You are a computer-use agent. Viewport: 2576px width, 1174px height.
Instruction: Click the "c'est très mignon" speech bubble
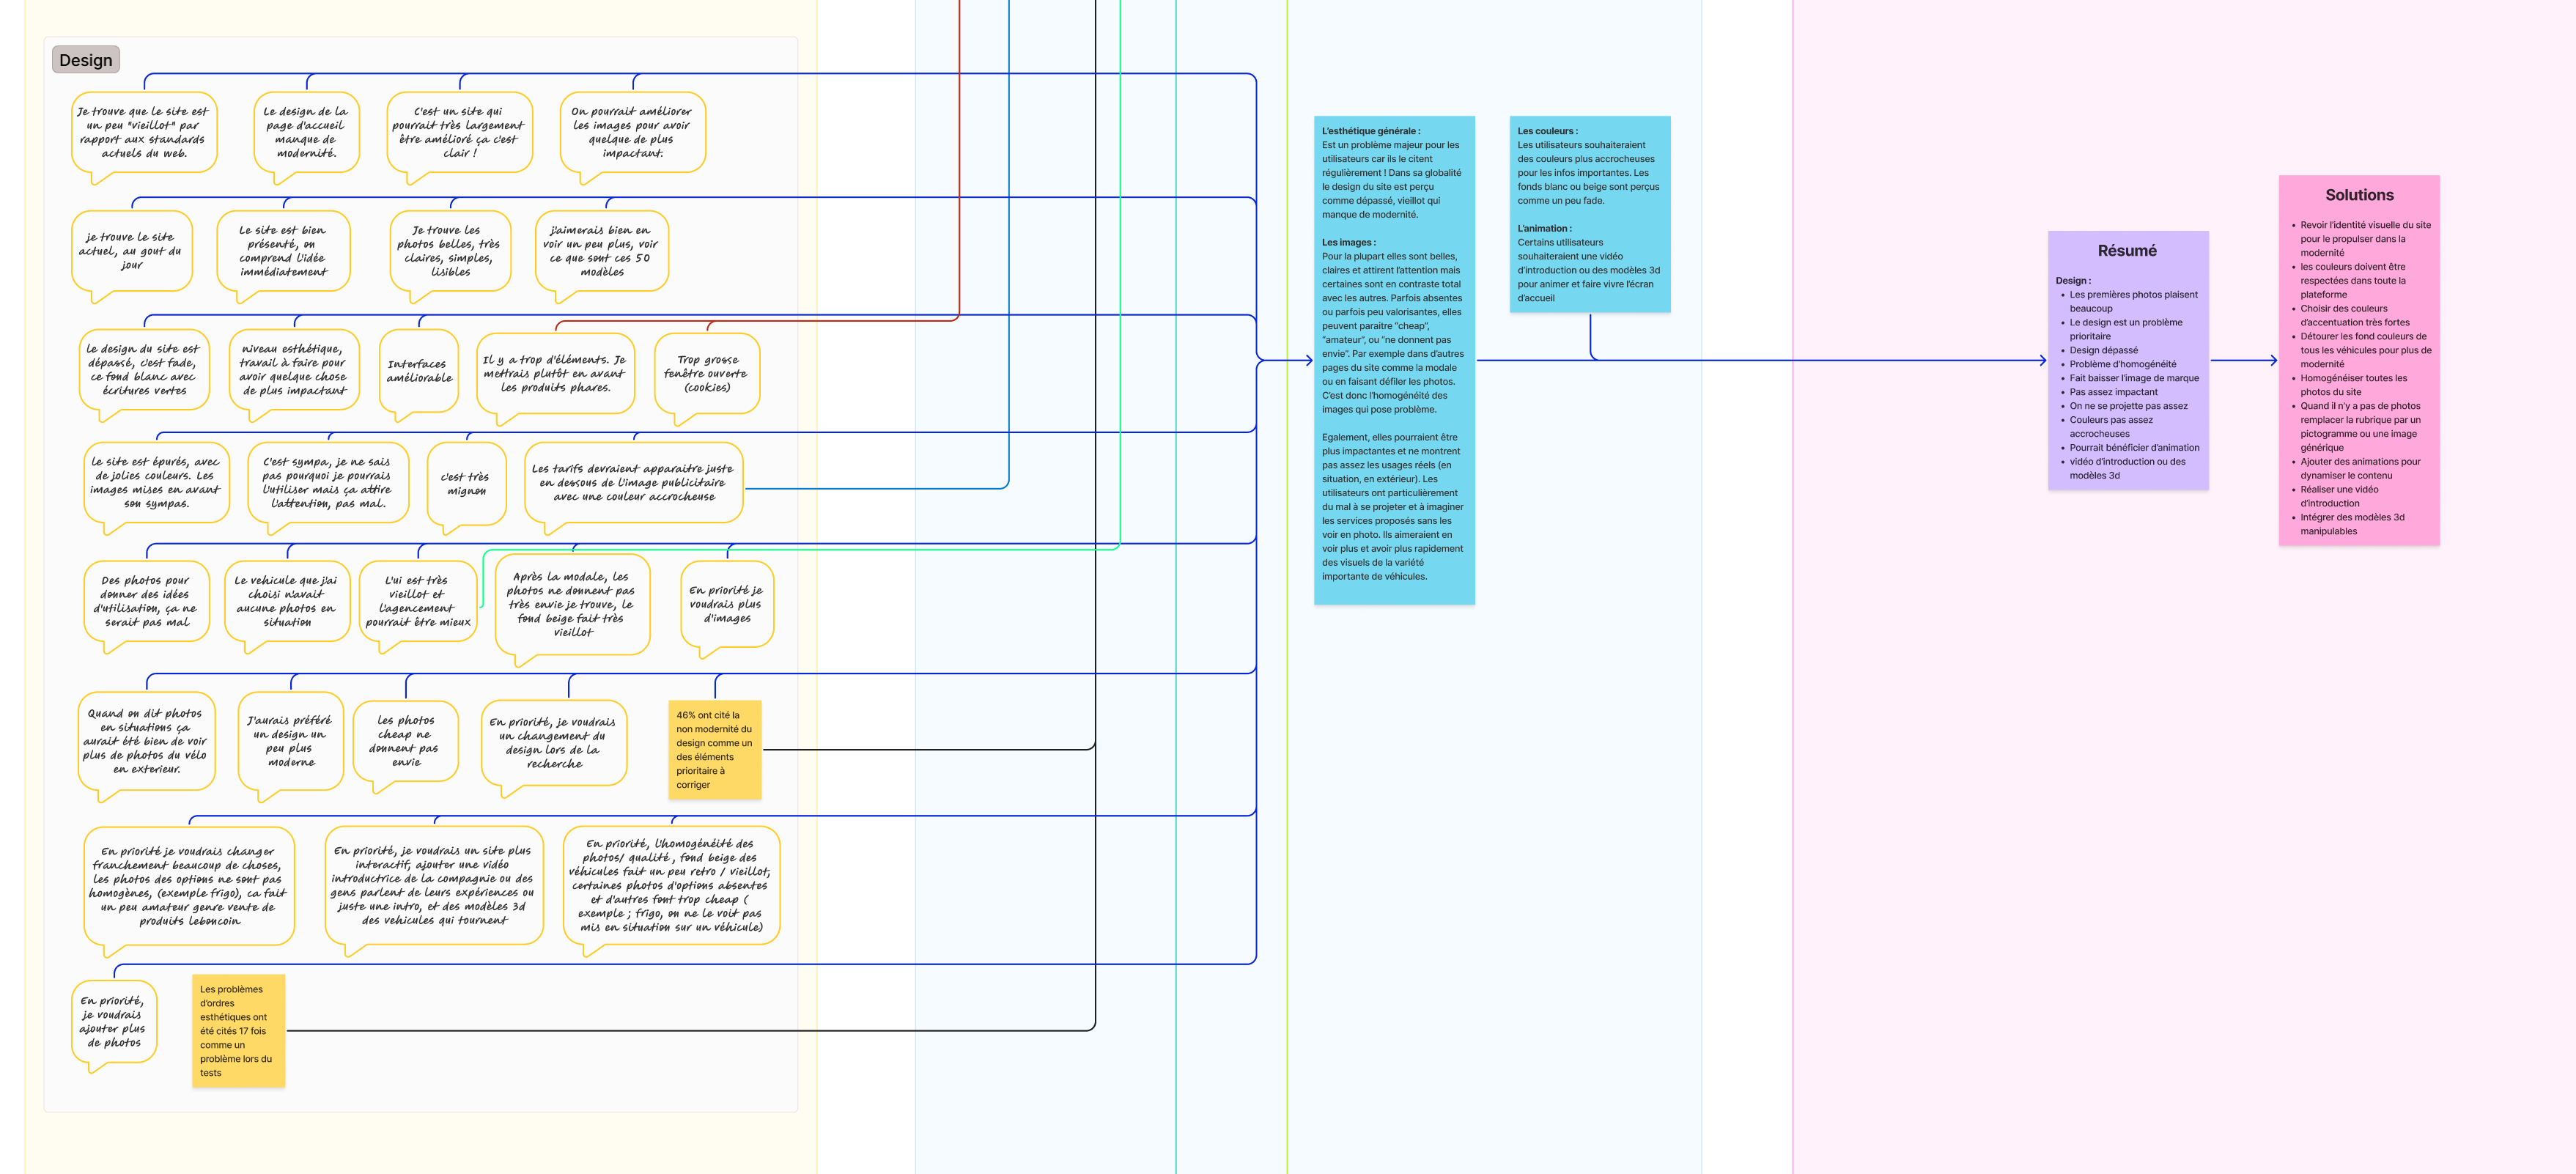tap(466, 483)
